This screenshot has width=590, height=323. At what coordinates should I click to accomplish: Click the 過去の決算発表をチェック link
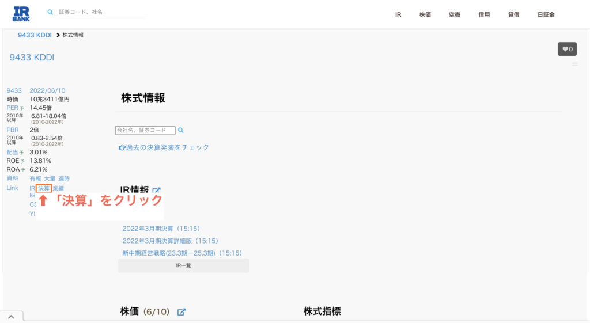tap(164, 147)
